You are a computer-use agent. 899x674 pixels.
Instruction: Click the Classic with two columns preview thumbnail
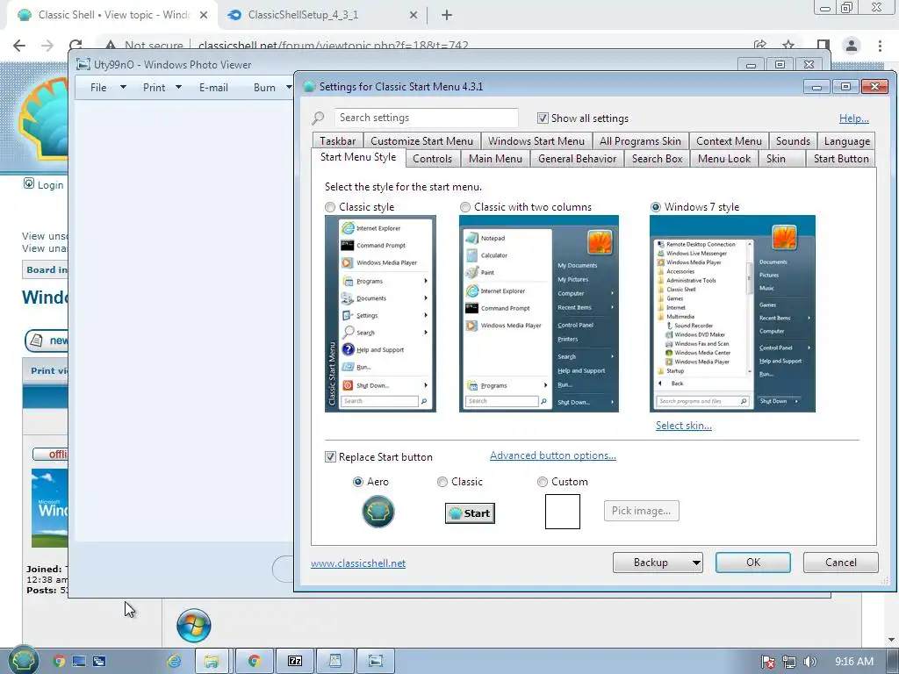pyautogui.click(x=538, y=313)
